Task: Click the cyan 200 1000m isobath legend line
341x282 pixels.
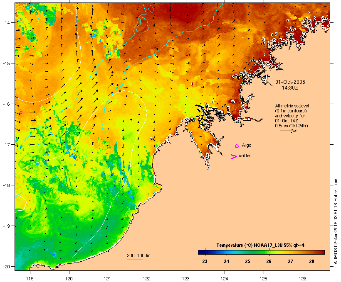Action: 135,259
